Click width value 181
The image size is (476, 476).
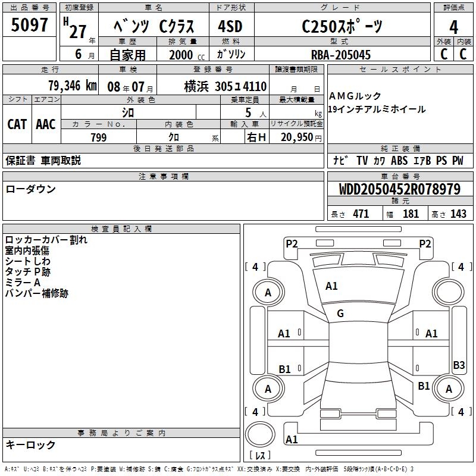[411, 214]
